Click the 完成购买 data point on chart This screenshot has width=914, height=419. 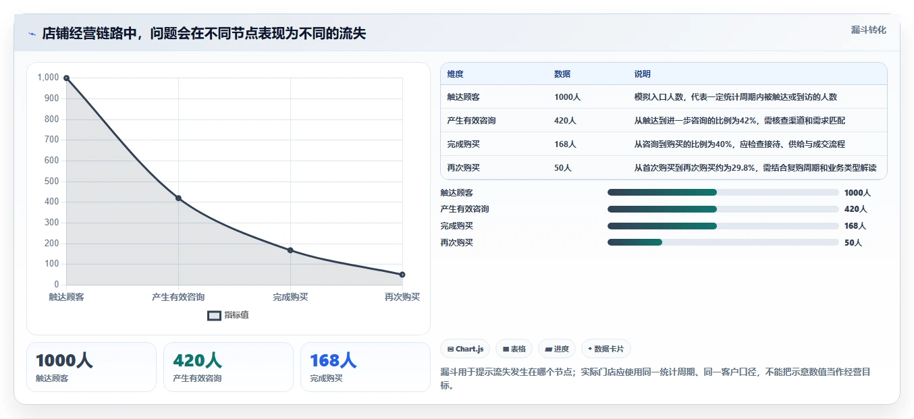[290, 250]
